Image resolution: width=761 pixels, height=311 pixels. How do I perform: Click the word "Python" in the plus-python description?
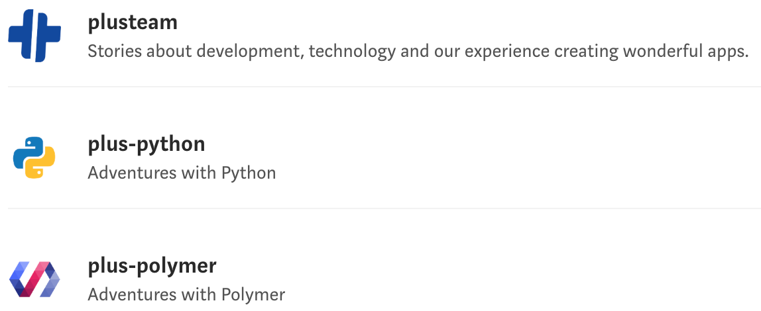pyautogui.click(x=249, y=173)
